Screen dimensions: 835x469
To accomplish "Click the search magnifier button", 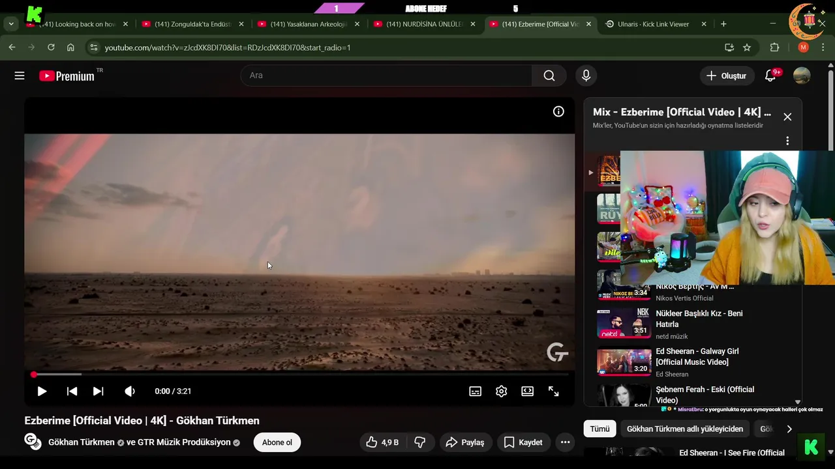I will 549,76.
